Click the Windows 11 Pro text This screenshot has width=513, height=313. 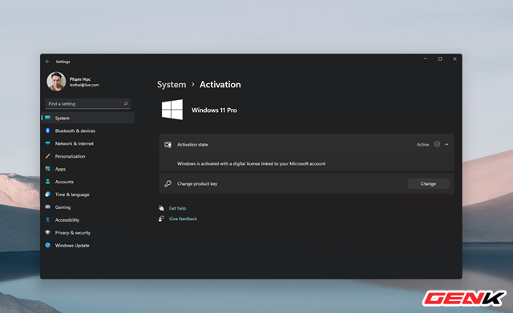click(x=214, y=110)
